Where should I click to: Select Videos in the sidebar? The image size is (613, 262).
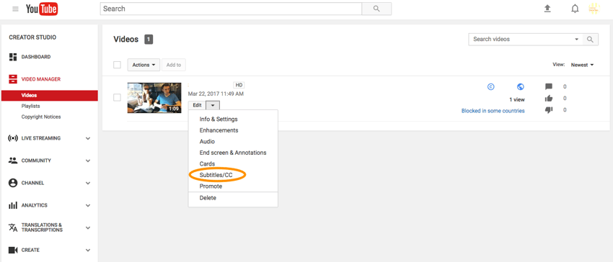(x=49, y=95)
